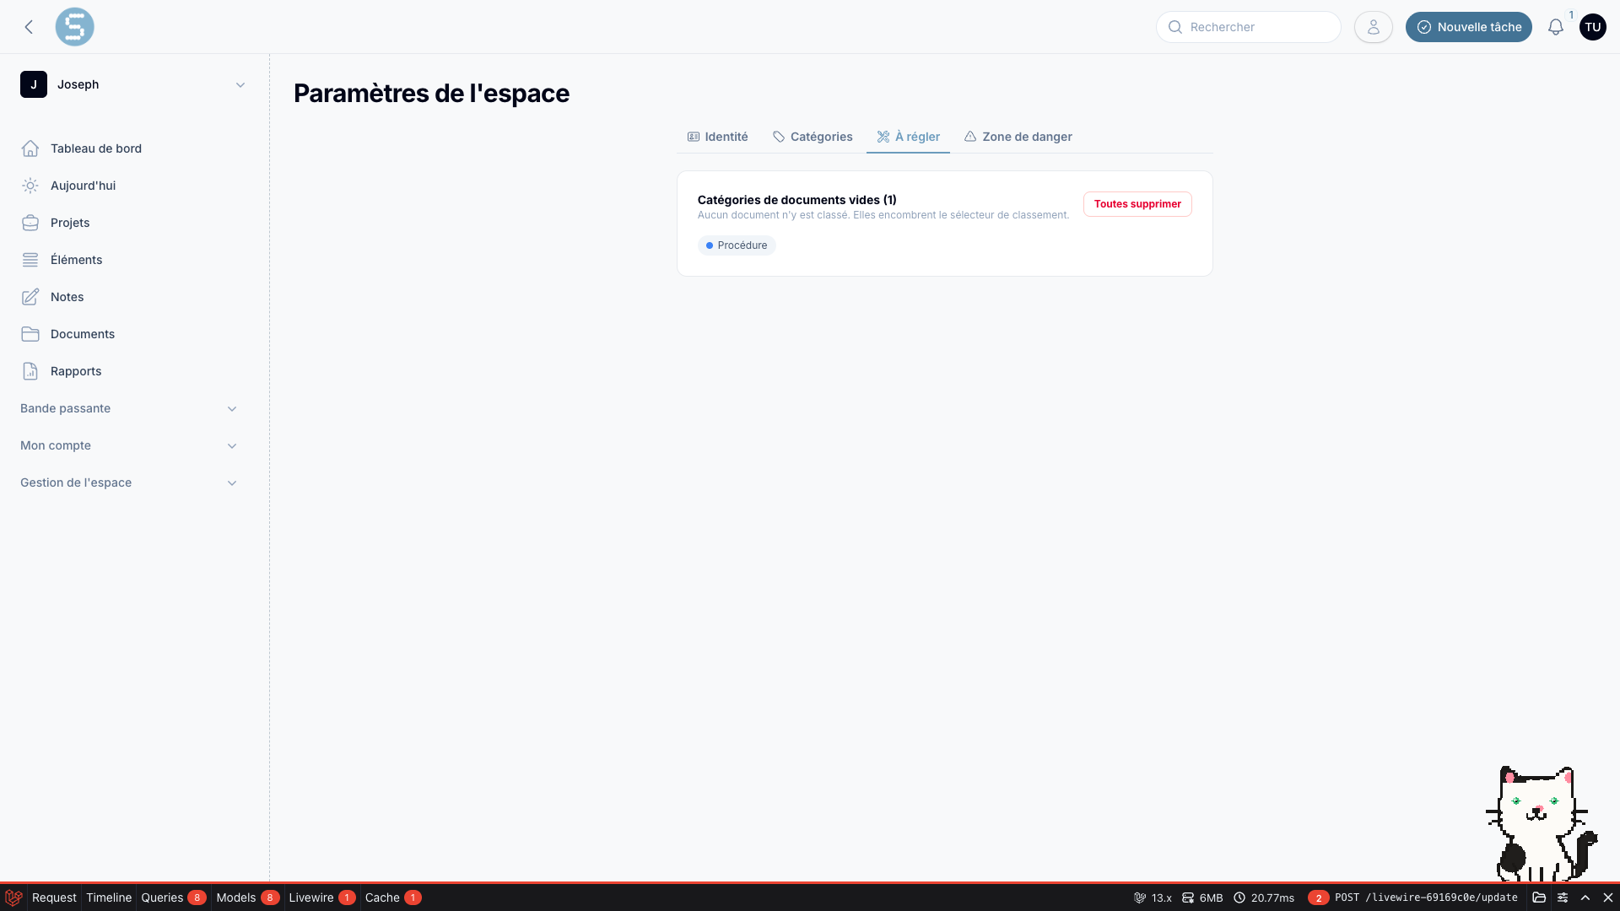Select the À régler tab
This screenshot has height=911, width=1620.
point(908,137)
